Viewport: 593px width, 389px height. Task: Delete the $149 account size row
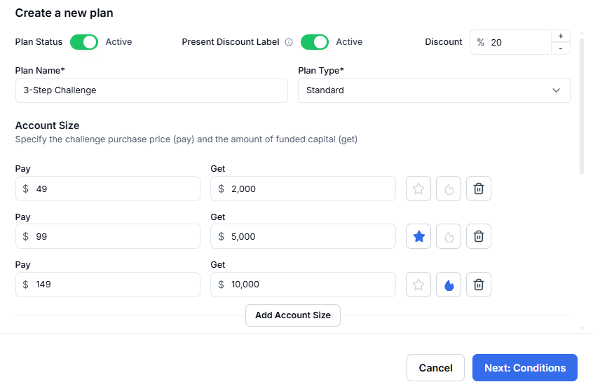coord(479,285)
